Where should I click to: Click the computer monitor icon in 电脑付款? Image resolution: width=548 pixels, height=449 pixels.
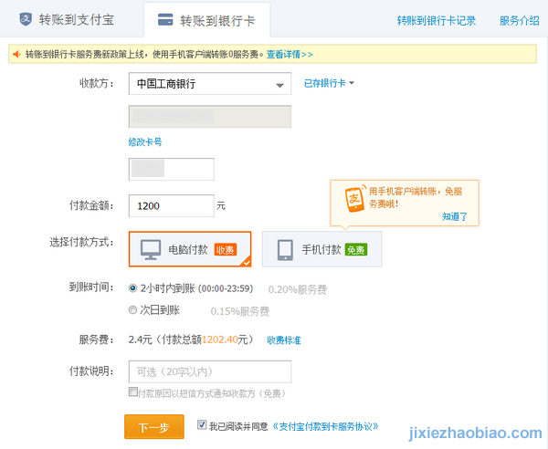(x=151, y=249)
